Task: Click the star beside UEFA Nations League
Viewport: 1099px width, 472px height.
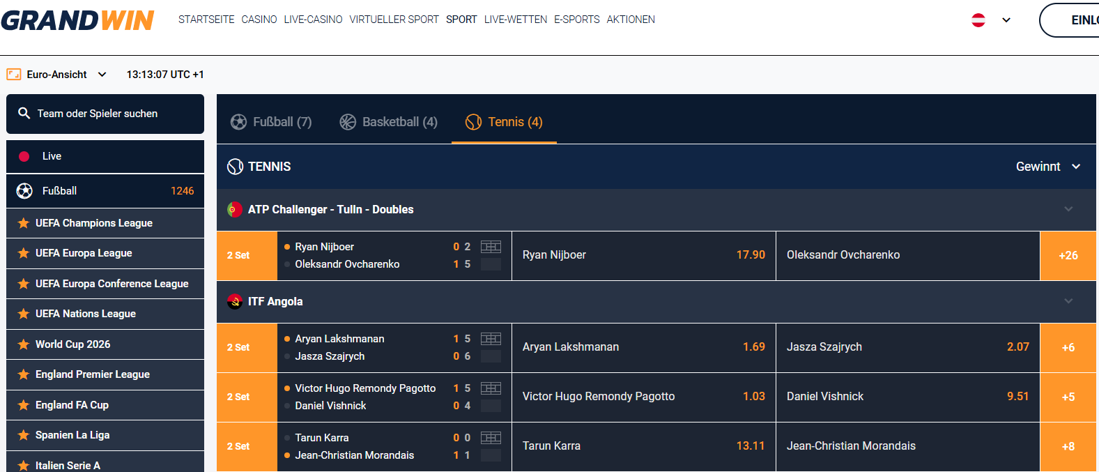Action: coord(23,314)
